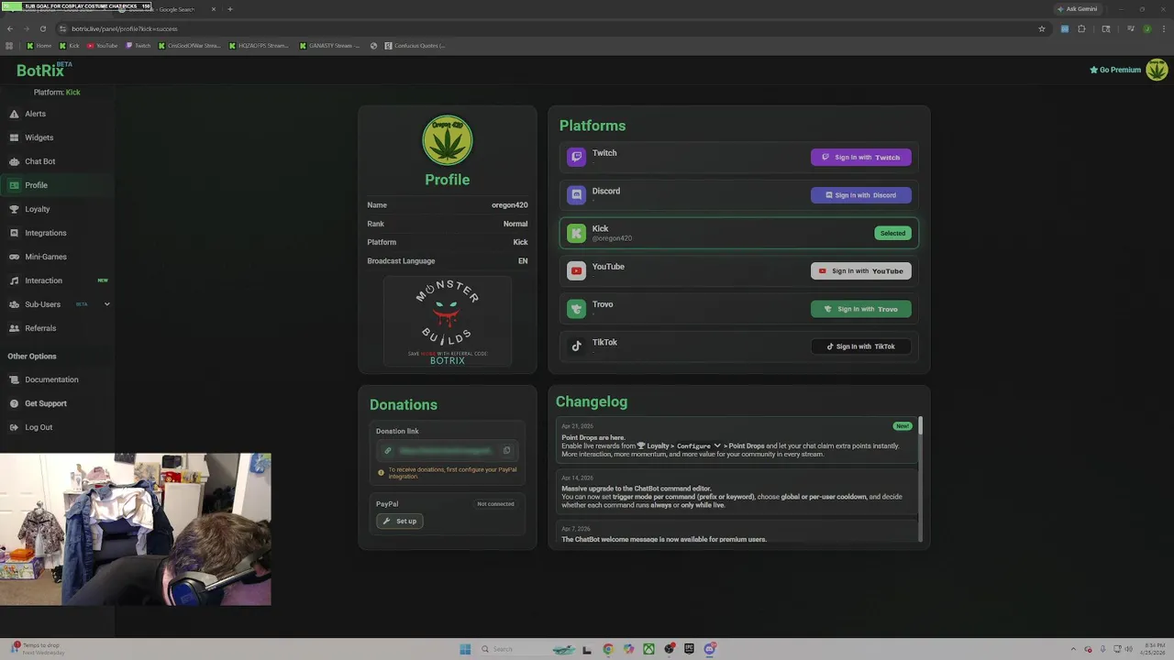The width and height of the screenshot is (1174, 660).
Task: Click Twitch platform icon
Action: click(x=576, y=157)
